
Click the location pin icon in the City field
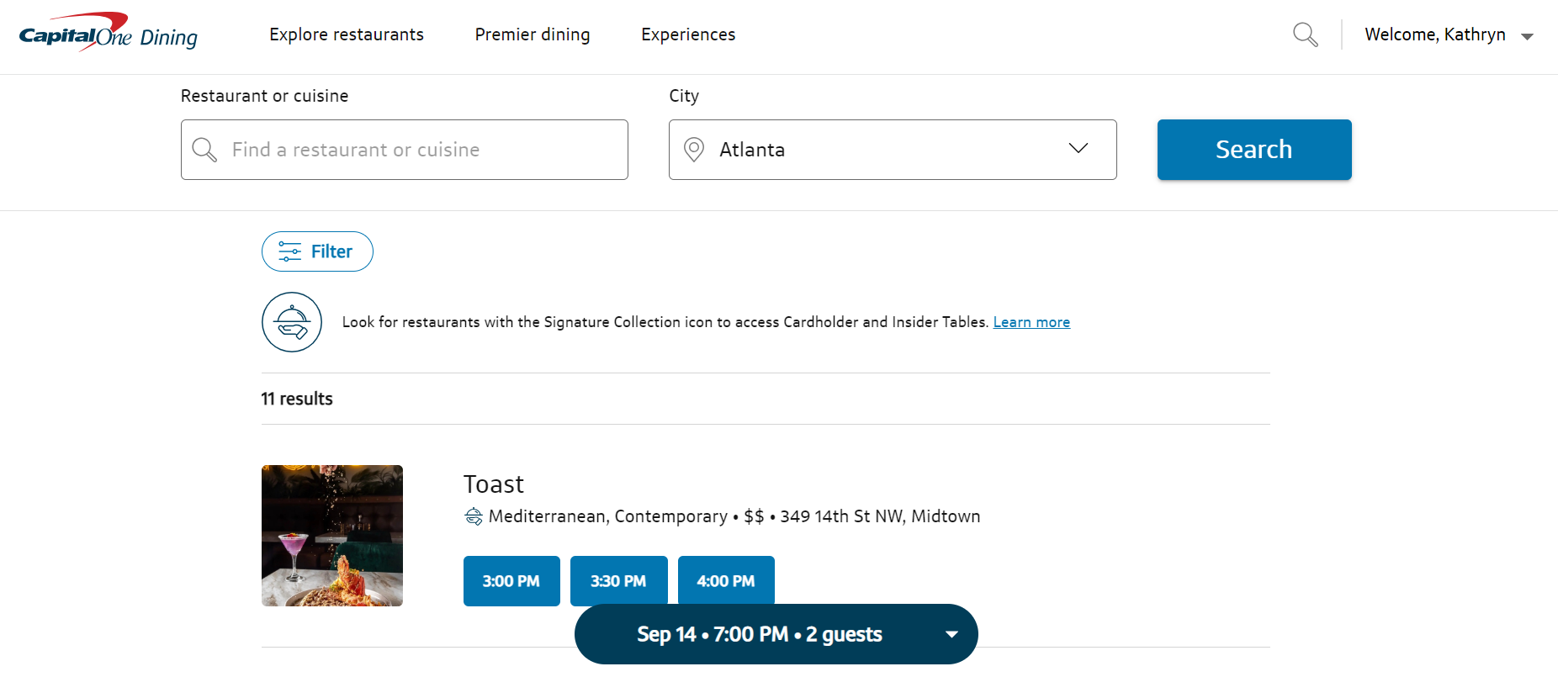click(694, 150)
